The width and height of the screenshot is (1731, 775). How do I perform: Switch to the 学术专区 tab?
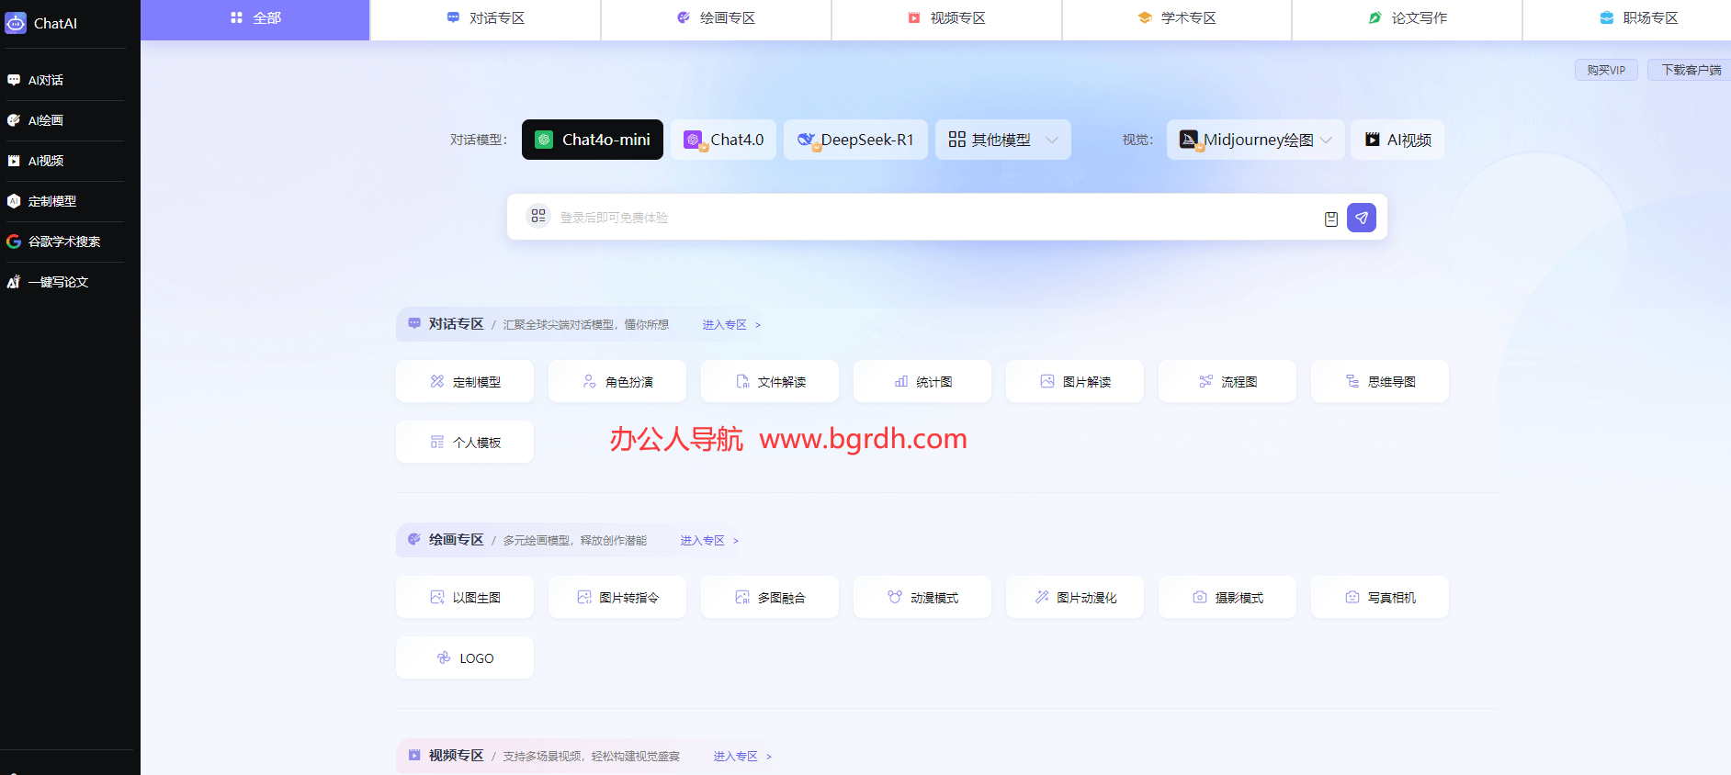coord(1177,18)
